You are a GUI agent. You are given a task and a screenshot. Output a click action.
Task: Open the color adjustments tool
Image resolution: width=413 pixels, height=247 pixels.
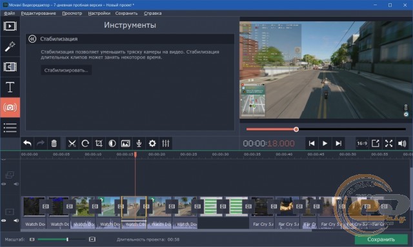point(112,144)
